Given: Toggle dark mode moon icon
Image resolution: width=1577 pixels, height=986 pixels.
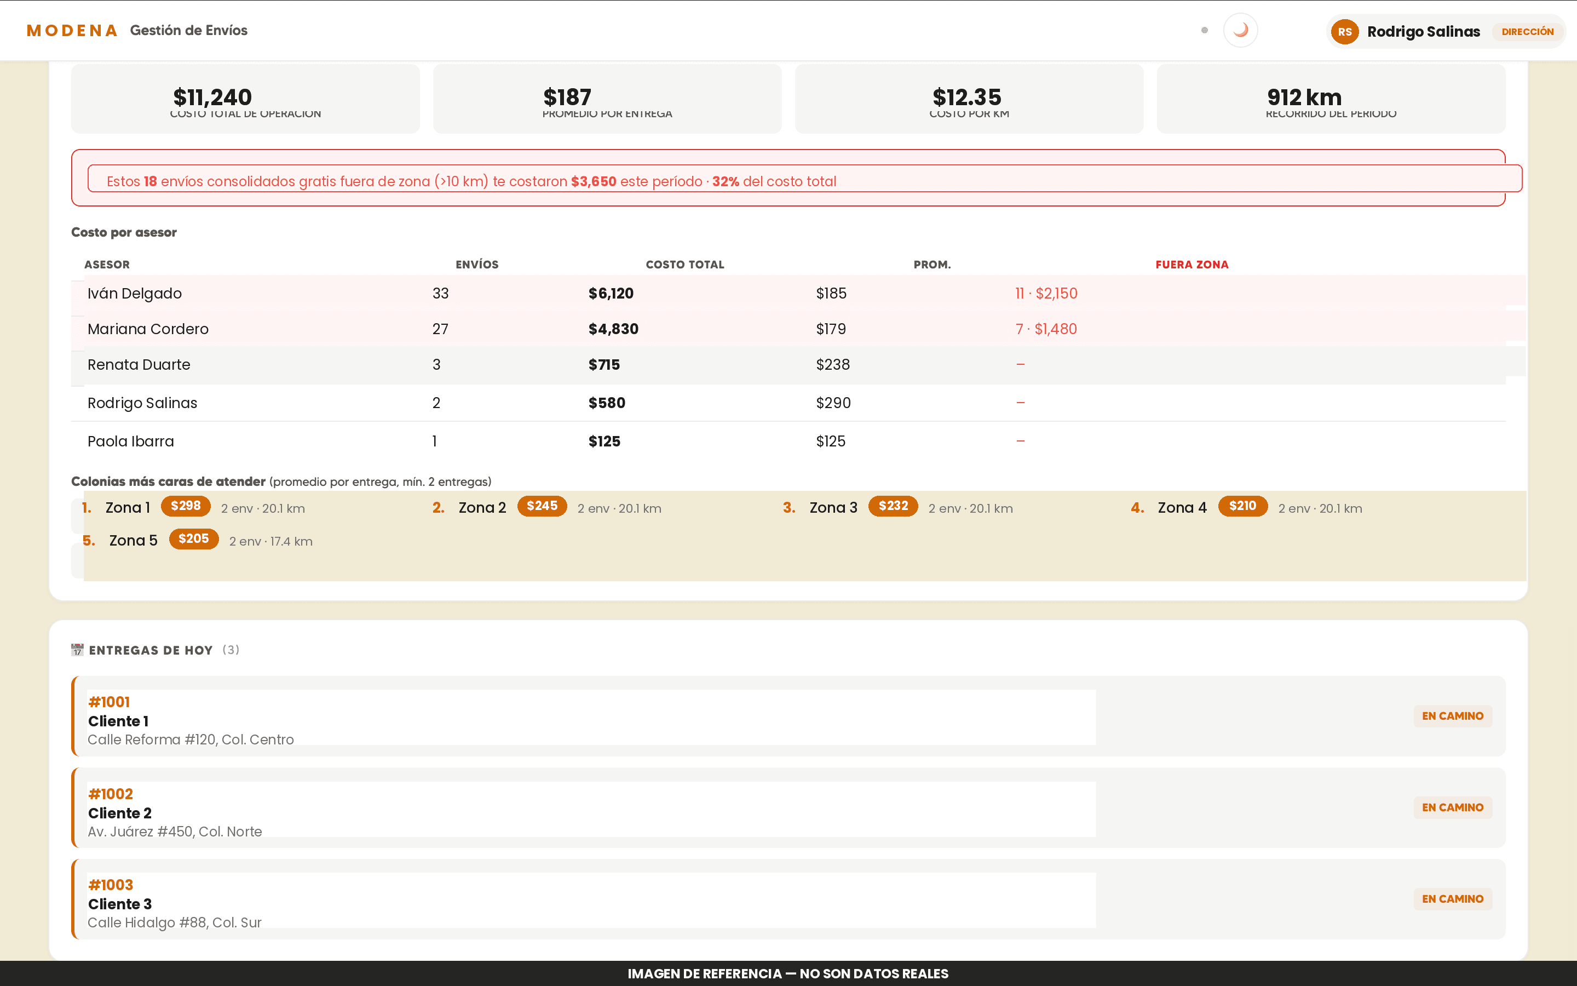Looking at the screenshot, I should [x=1240, y=31].
